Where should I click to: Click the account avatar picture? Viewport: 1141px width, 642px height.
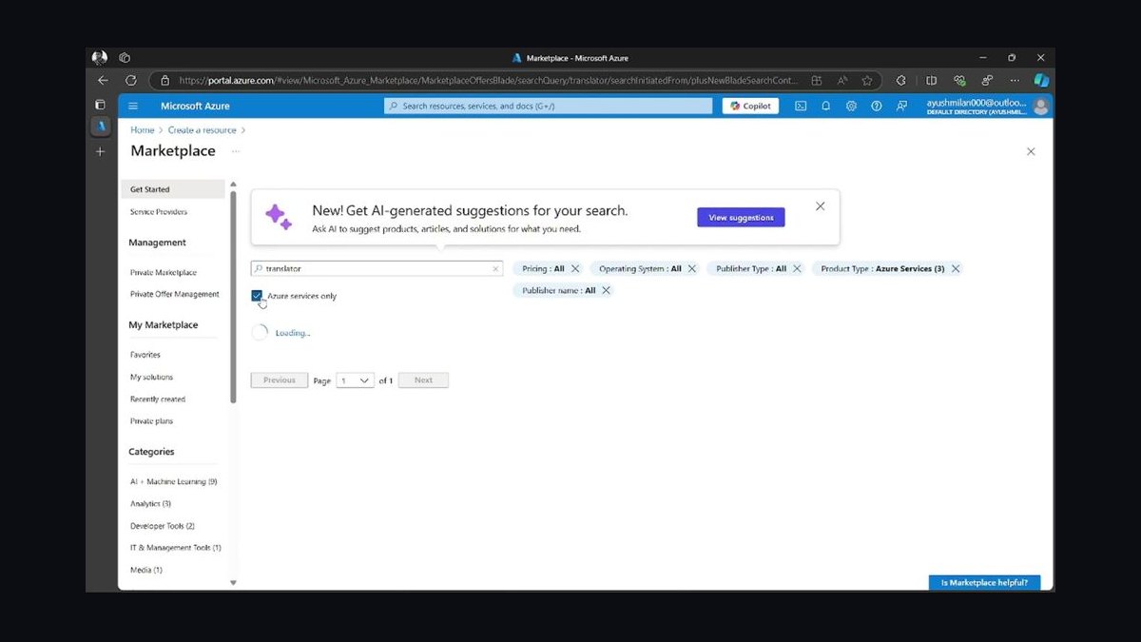1041,106
